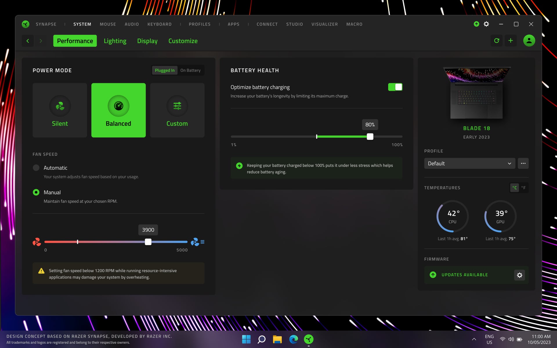Image resolution: width=557 pixels, height=348 pixels.
Task: Go to CONNECT in top navigation
Action: coord(267,24)
